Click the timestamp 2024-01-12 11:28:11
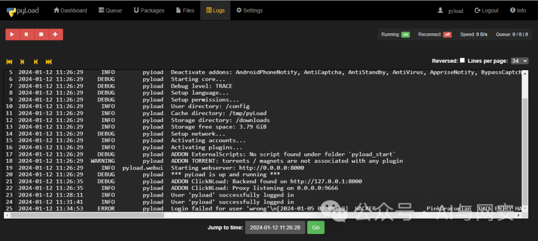This screenshot has height=241, width=538. (50, 195)
